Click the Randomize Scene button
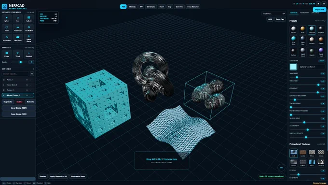 78,176
